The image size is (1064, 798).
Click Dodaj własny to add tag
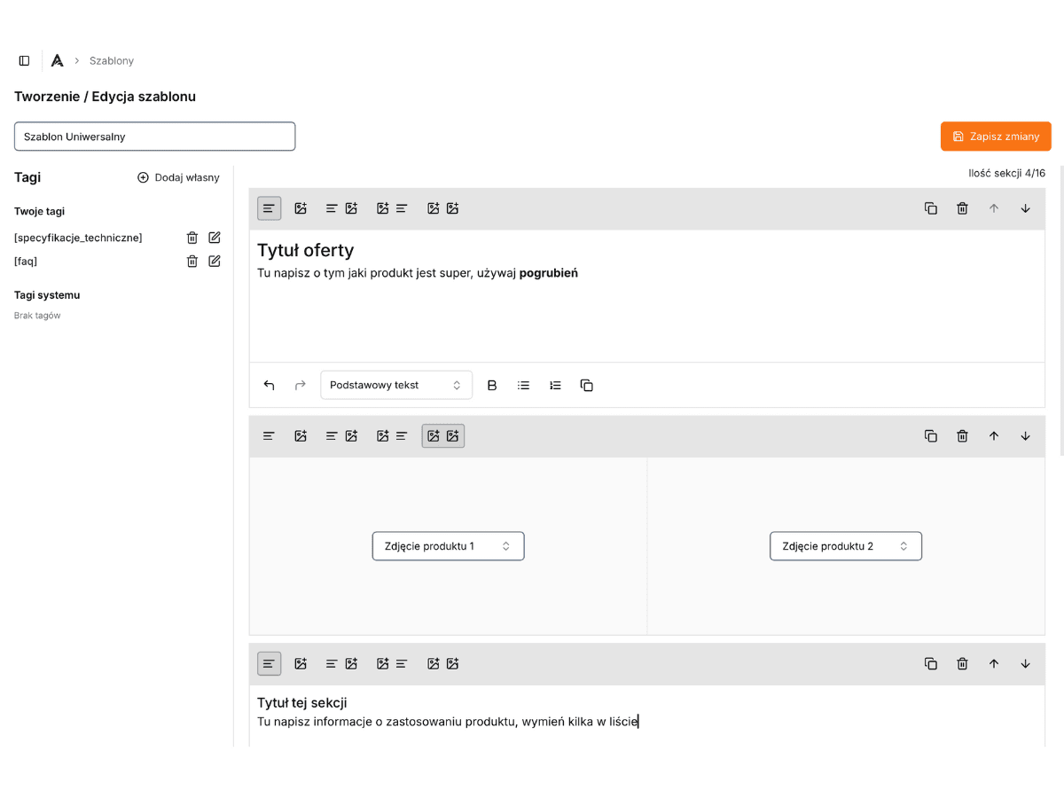pyautogui.click(x=178, y=177)
